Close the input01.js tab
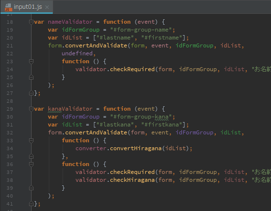Image resolution: width=271 pixels, height=211 pixels. [47, 7]
